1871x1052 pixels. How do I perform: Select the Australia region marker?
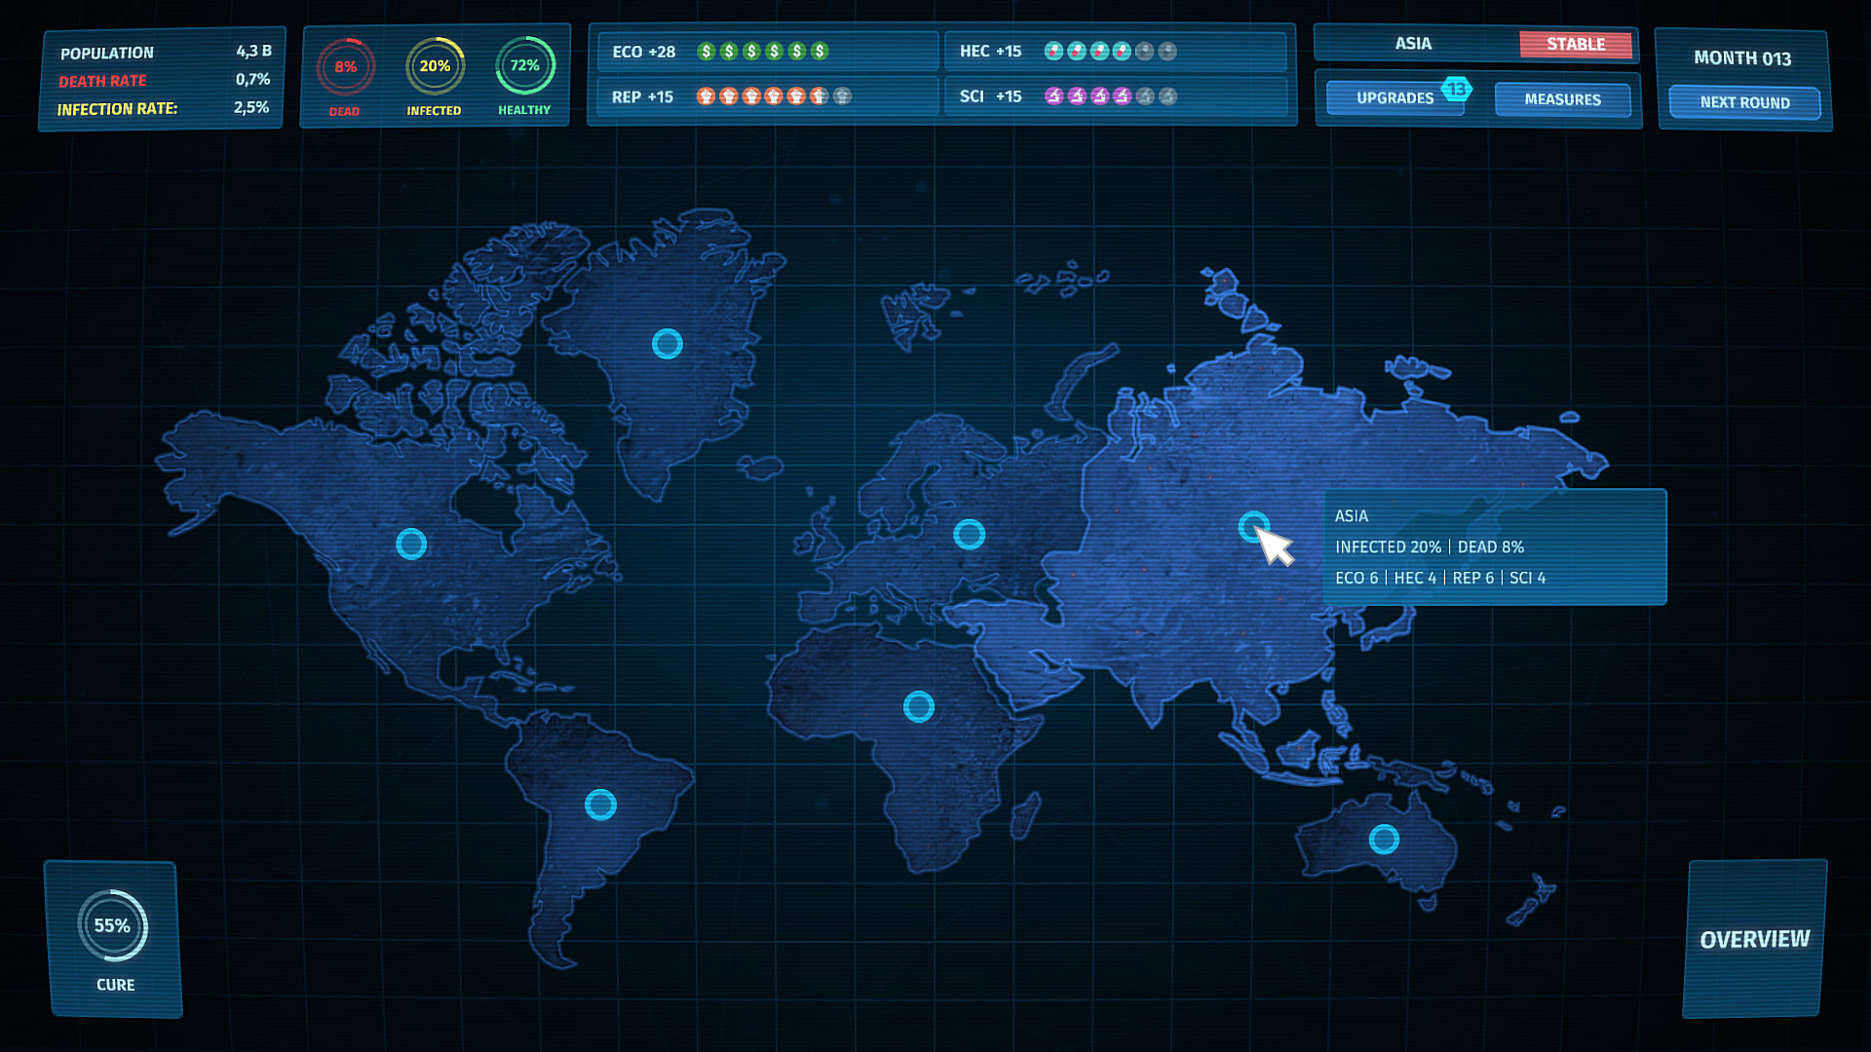[1384, 839]
